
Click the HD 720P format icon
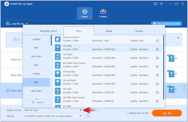coord(58,91)
